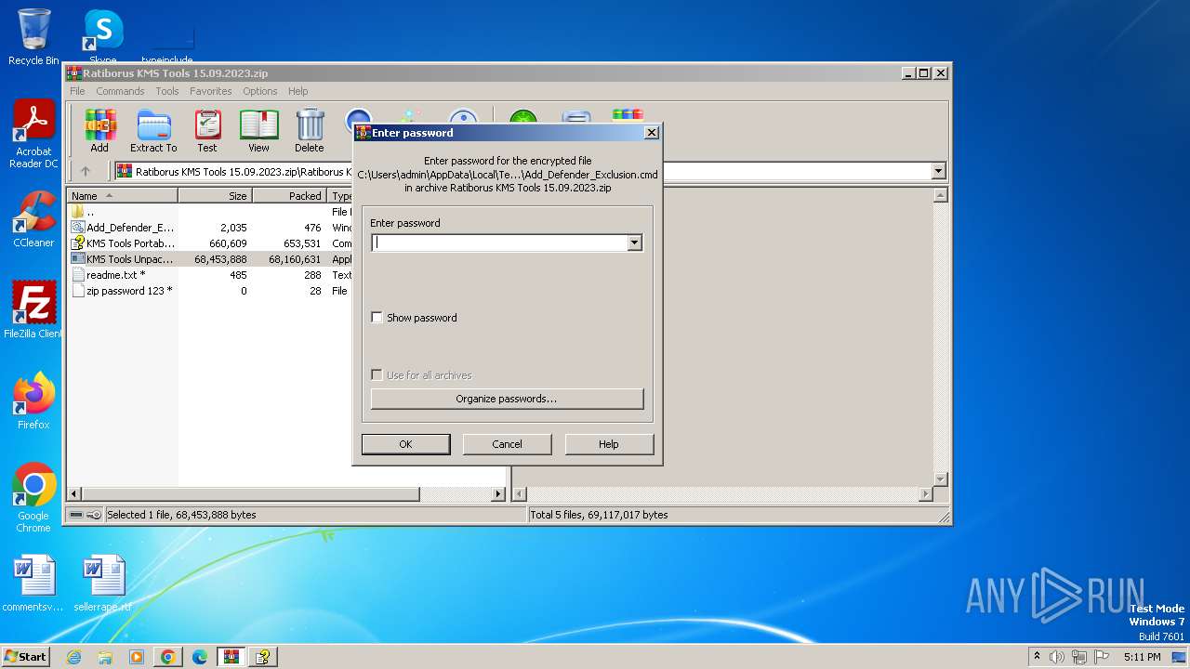
Task: Open the Help menu
Action: click(x=297, y=91)
